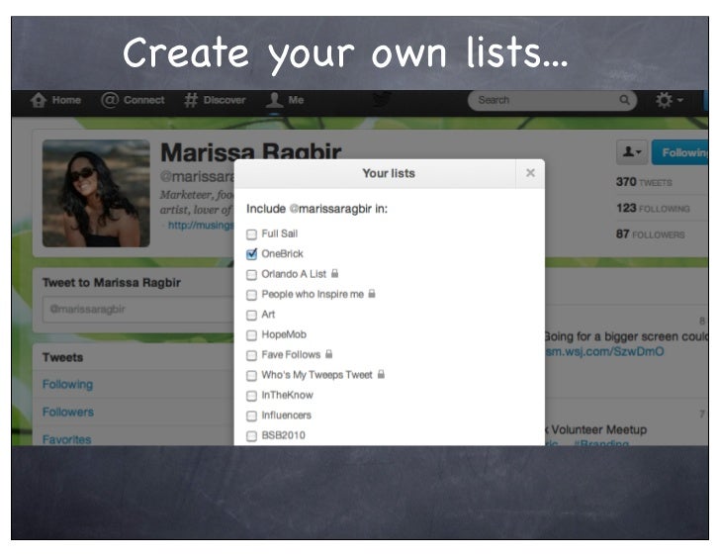Click the Home house icon
720x557 pixels.
pos(39,100)
